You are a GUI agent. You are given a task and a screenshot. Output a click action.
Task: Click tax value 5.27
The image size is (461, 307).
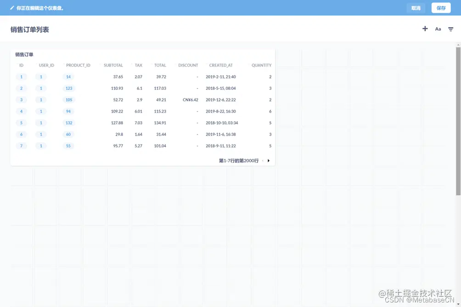[139, 146]
